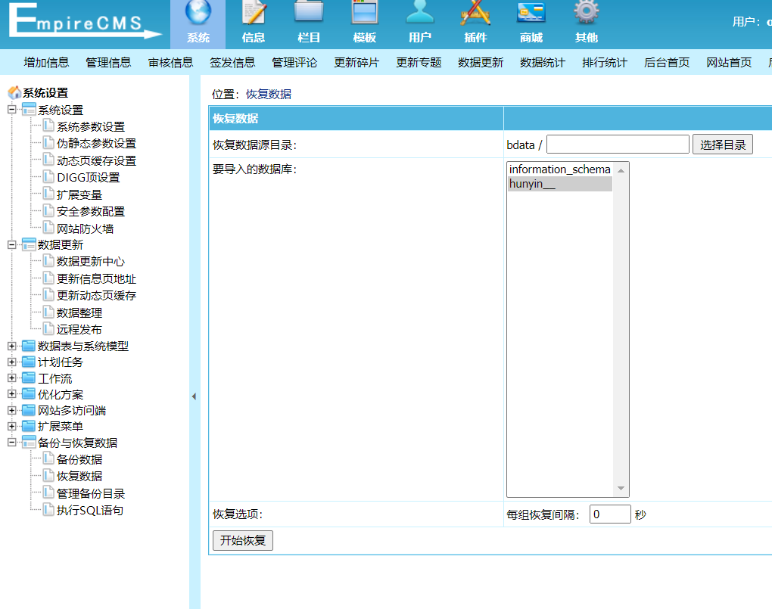The height and width of the screenshot is (609, 772).
Task: Click the 系统 globe icon in top navigation
Action: (198, 14)
